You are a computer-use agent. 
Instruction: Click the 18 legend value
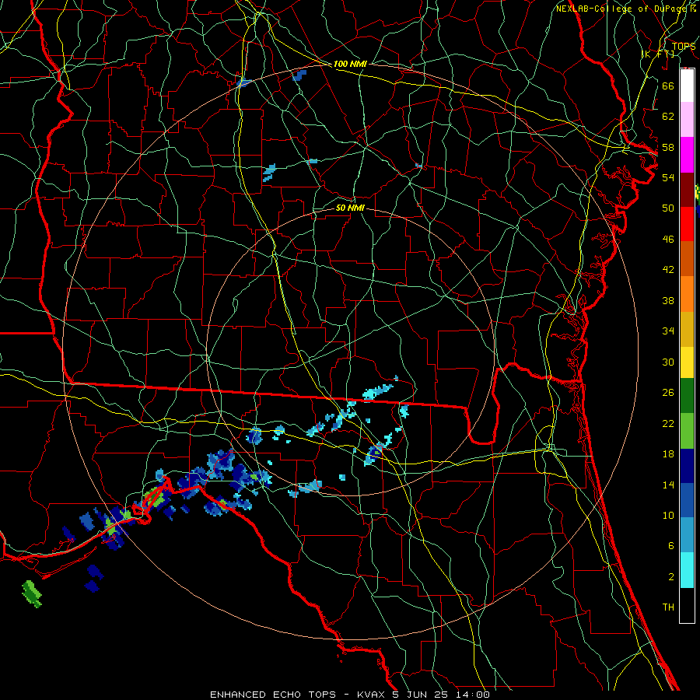coord(668,454)
